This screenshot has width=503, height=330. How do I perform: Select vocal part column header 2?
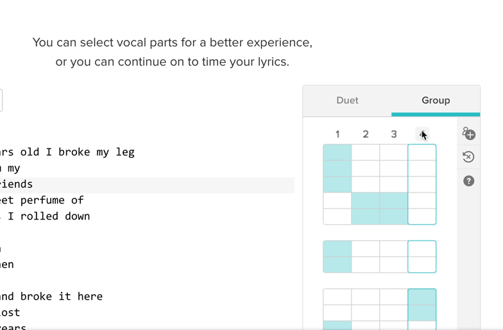[x=366, y=134]
